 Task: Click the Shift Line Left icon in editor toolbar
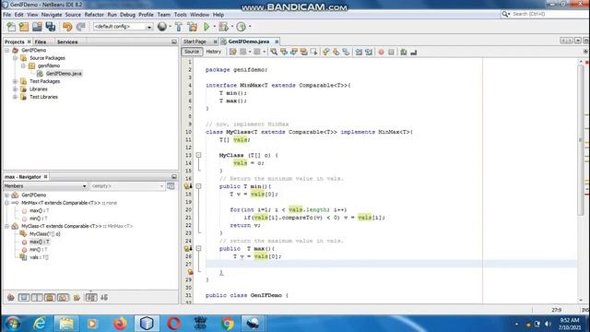359,52
